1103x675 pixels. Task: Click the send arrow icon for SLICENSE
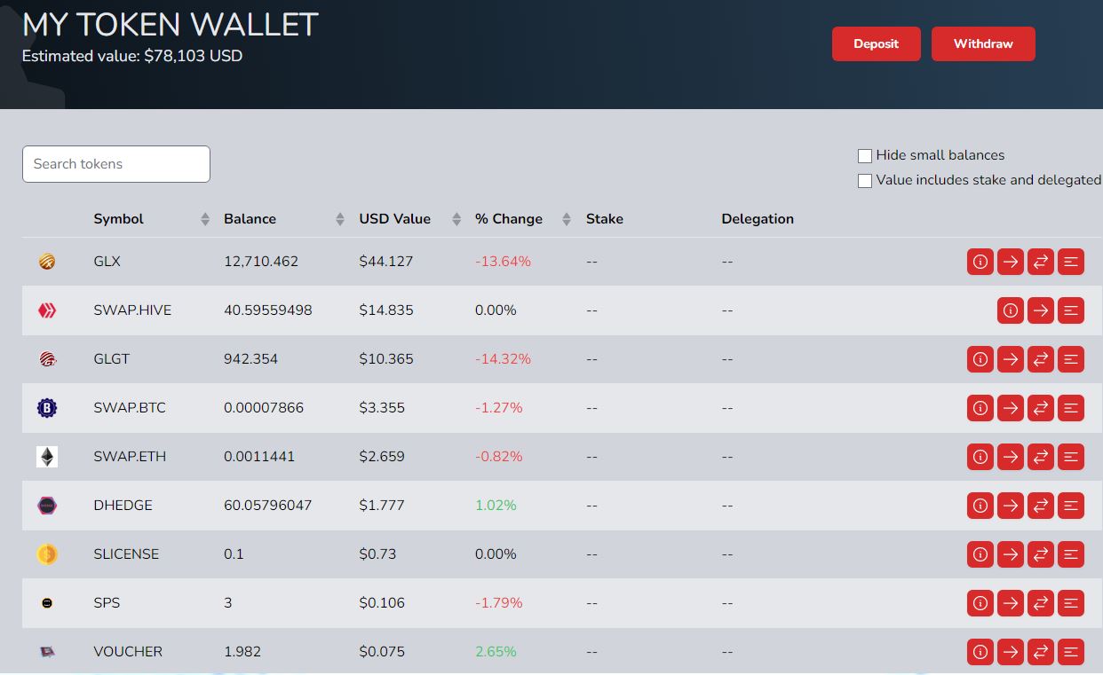point(1011,554)
